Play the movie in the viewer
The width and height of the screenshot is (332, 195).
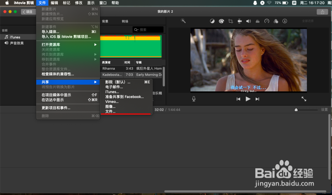coord(248,99)
